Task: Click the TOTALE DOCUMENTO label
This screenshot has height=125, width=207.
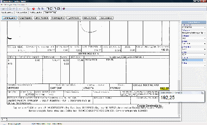Action: point(146,85)
